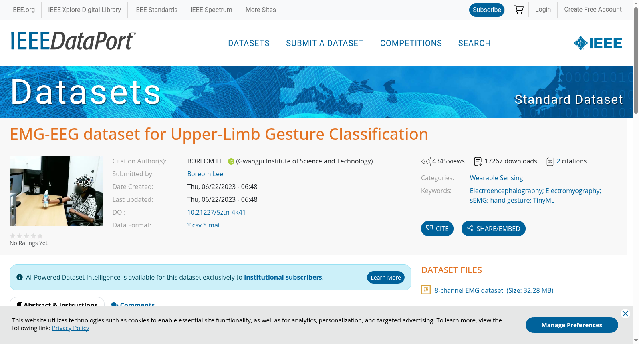Click the Date Created value 'Thu, 06/22/2023 - 06:48'

coord(222,187)
